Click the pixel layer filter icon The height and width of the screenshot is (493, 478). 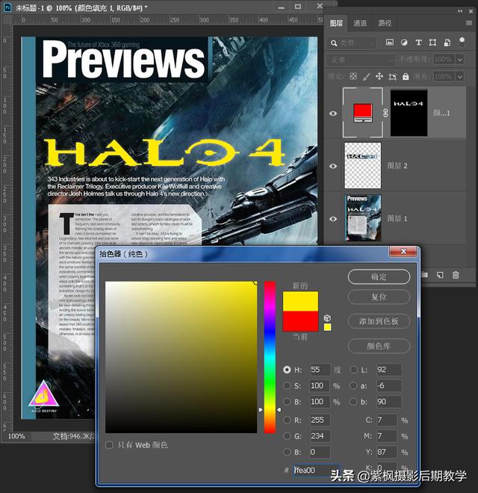point(389,43)
